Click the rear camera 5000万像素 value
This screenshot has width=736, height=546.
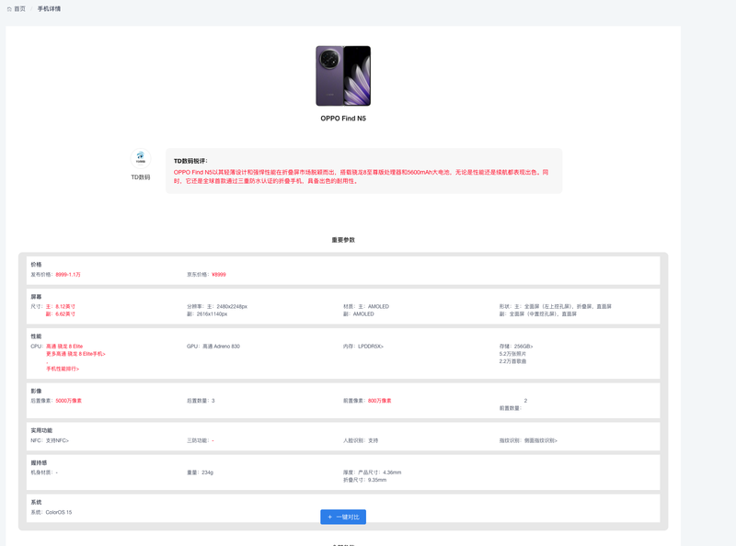[68, 401]
